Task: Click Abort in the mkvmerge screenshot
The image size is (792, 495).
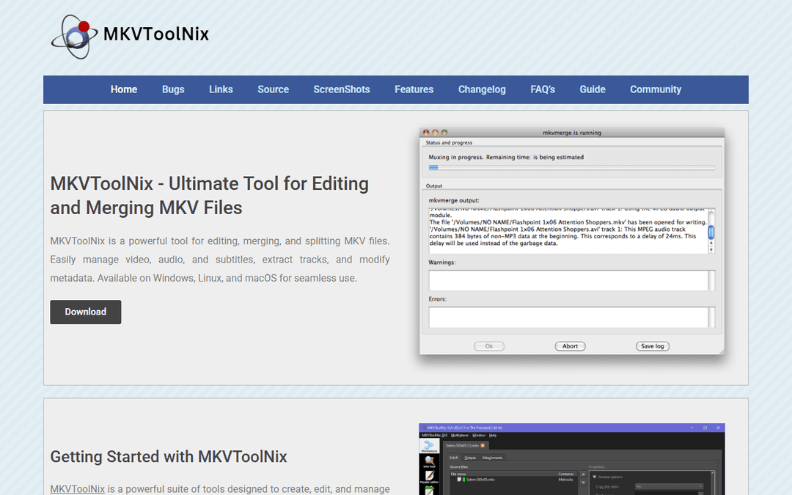Action: tap(571, 346)
